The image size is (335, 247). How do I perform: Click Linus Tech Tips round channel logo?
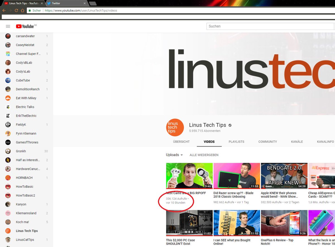(175, 127)
